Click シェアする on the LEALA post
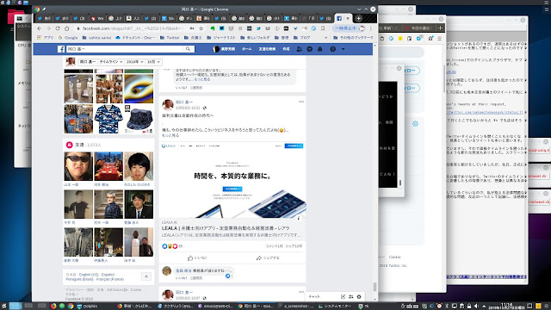 pyautogui.click(x=268, y=258)
